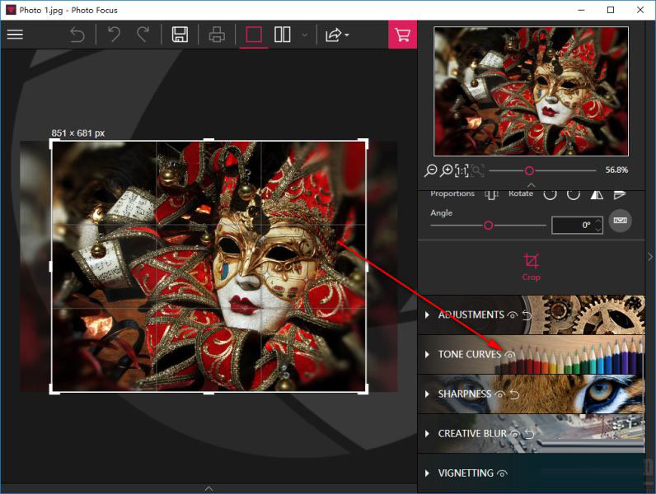656x494 pixels.
Task: Adjust the Angle slider handle
Action: coord(488,226)
